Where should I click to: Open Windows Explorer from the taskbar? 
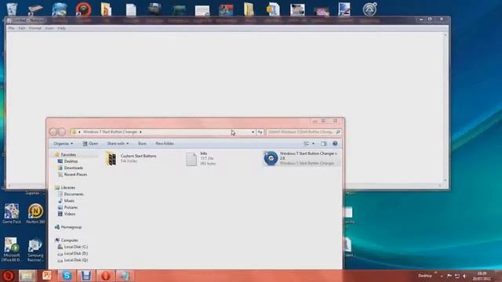pos(27,276)
